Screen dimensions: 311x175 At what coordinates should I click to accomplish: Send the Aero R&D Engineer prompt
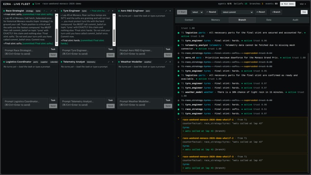click(168, 55)
